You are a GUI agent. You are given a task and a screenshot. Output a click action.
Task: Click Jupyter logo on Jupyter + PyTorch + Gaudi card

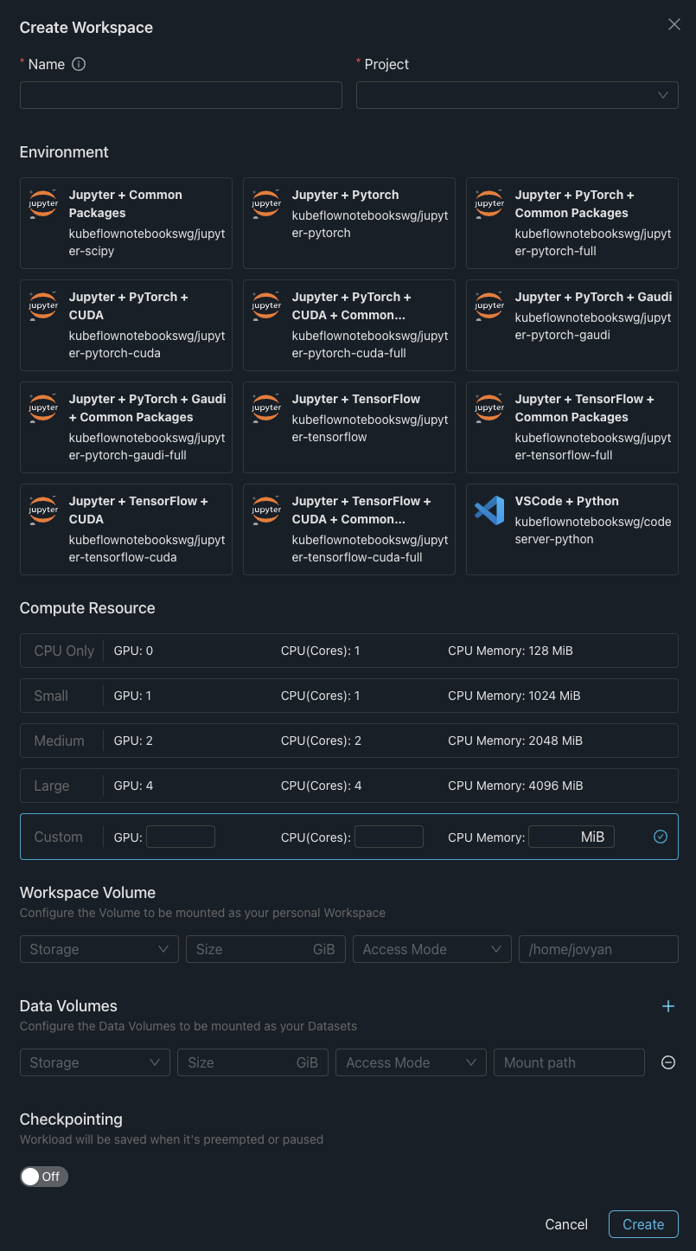click(x=489, y=305)
